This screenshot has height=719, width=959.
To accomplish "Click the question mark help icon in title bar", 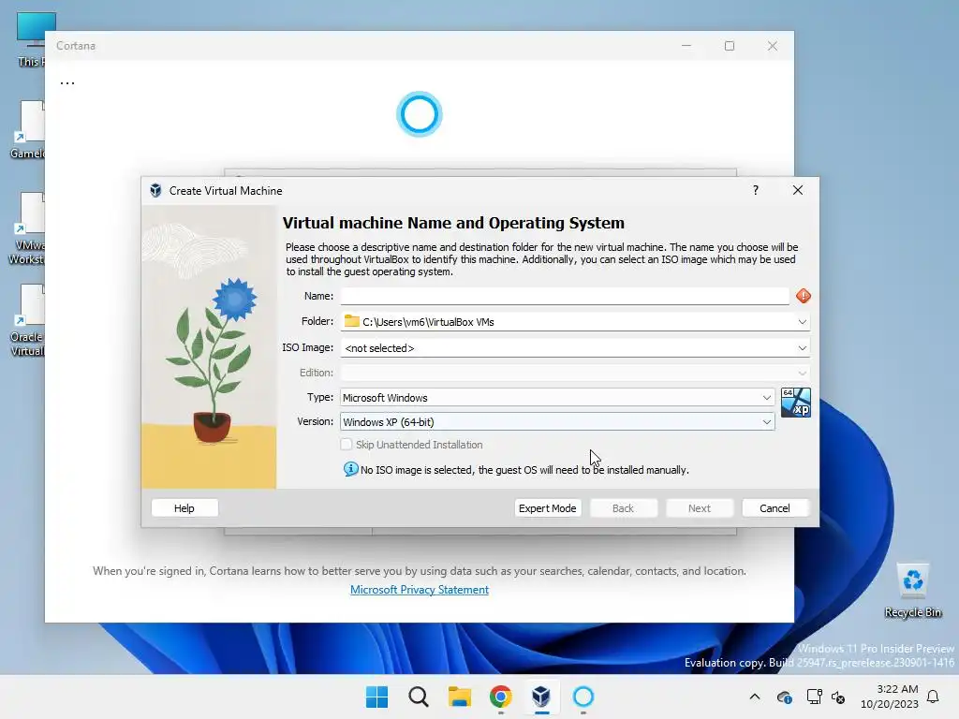I will click(756, 190).
